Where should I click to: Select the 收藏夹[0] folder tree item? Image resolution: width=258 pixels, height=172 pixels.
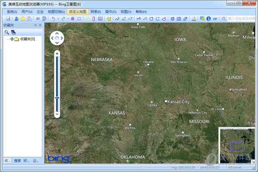28,39
